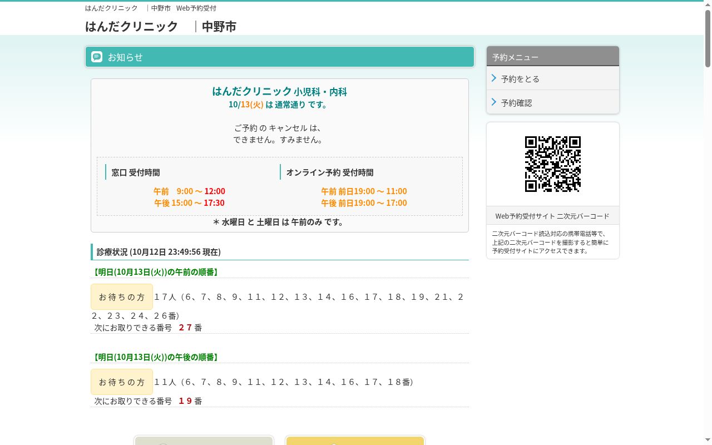Click the 予約メニュー sidebar header
712x445 pixels.
(x=553, y=57)
